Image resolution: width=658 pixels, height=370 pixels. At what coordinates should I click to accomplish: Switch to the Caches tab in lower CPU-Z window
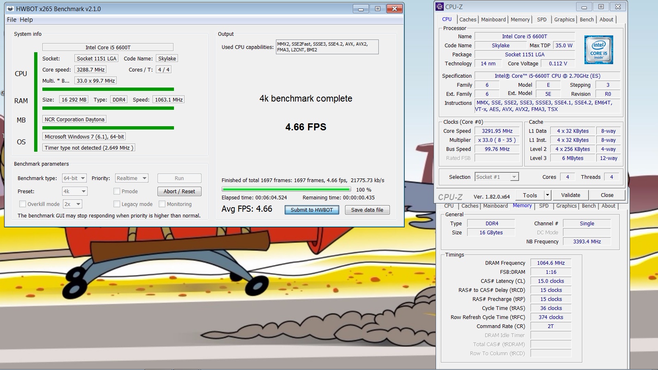(470, 206)
